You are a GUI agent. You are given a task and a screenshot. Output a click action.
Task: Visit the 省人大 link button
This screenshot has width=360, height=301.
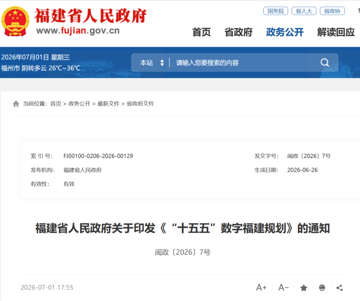tap(304, 11)
